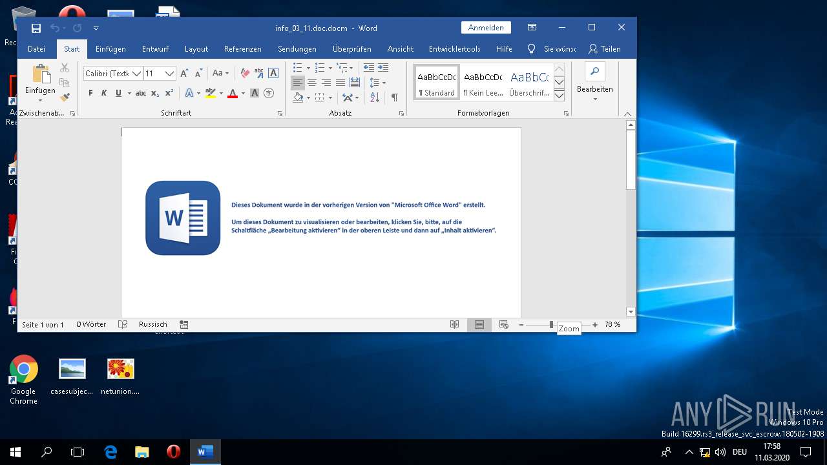Click the 78 % zoom level
The image size is (827, 465).
(612, 325)
